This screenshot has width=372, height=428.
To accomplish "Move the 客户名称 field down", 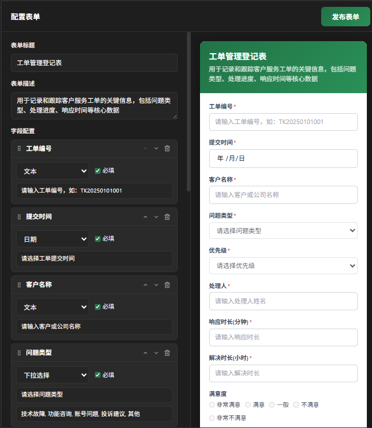I will click(156, 285).
